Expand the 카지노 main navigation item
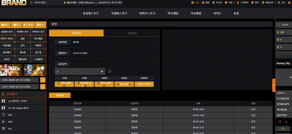This screenshot has width=292, height=134. pyautogui.click(x=217, y=13)
